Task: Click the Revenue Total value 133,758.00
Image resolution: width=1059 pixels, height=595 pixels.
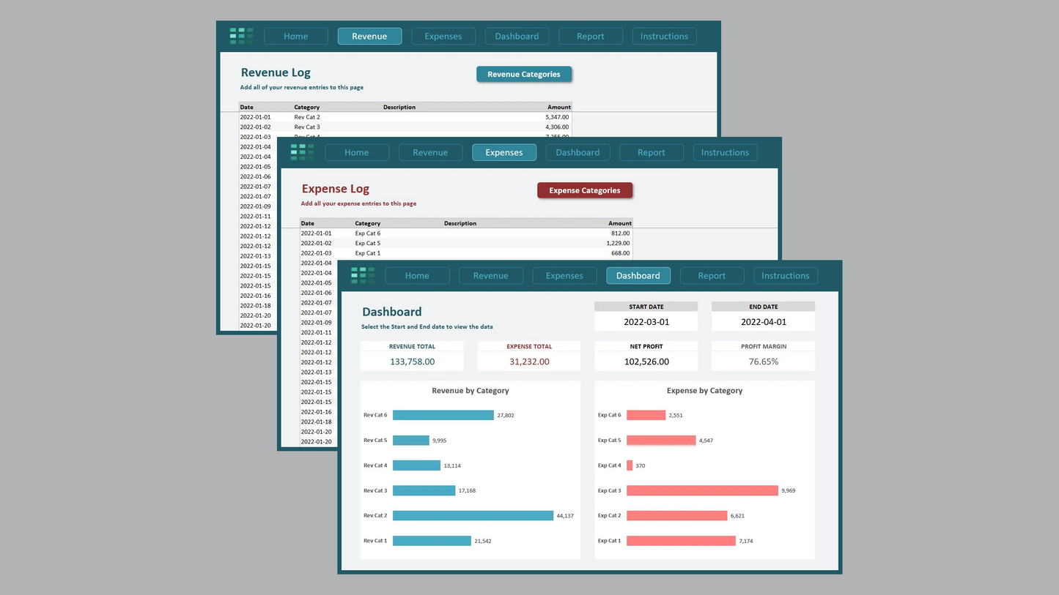Action: [412, 362]
